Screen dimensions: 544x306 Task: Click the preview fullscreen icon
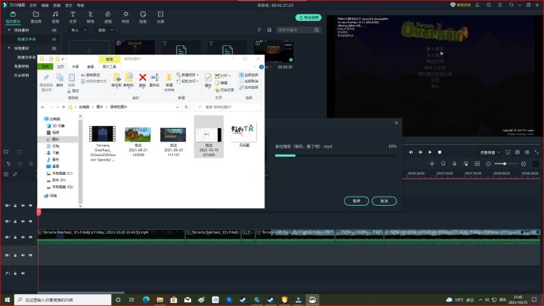[x=536, y=152]
